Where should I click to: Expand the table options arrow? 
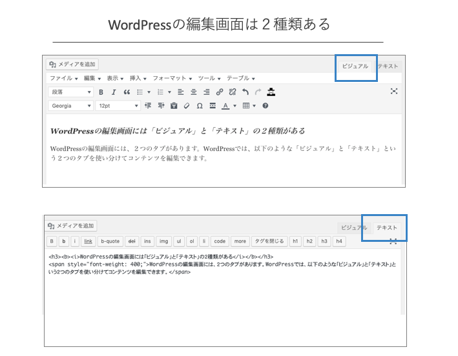pyautogui.click(x=254, y=106)
